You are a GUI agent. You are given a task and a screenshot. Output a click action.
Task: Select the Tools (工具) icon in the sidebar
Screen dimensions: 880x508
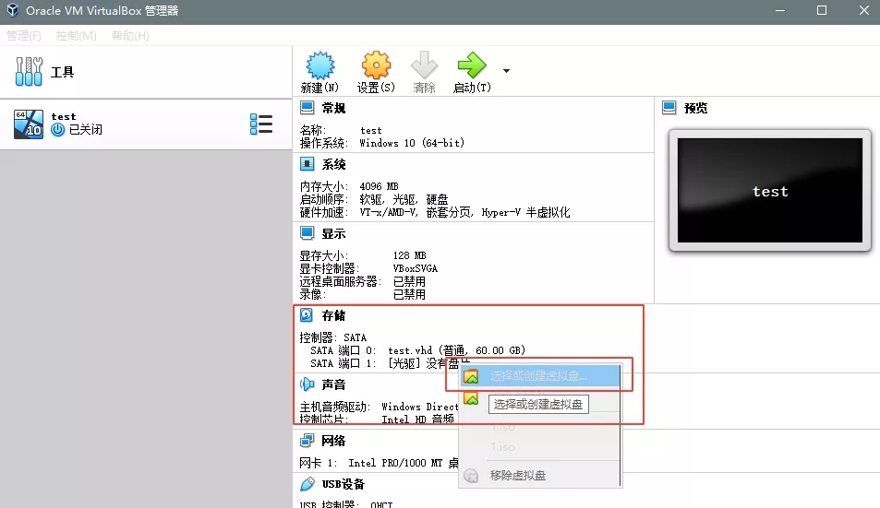coord(29,71)
